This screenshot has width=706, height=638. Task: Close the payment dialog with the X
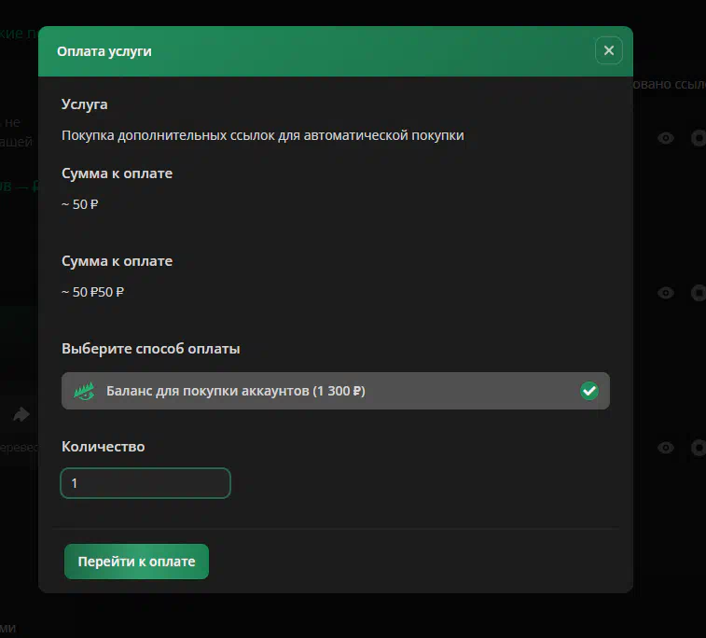click(x=608, y=50)
